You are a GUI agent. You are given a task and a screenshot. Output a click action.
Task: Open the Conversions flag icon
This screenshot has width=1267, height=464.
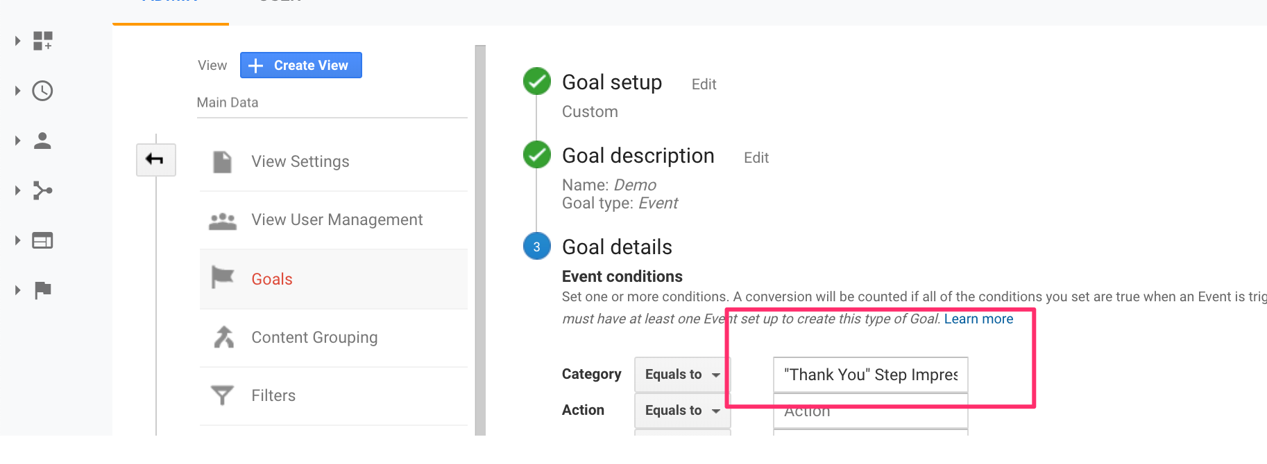(x=43, y=290)
